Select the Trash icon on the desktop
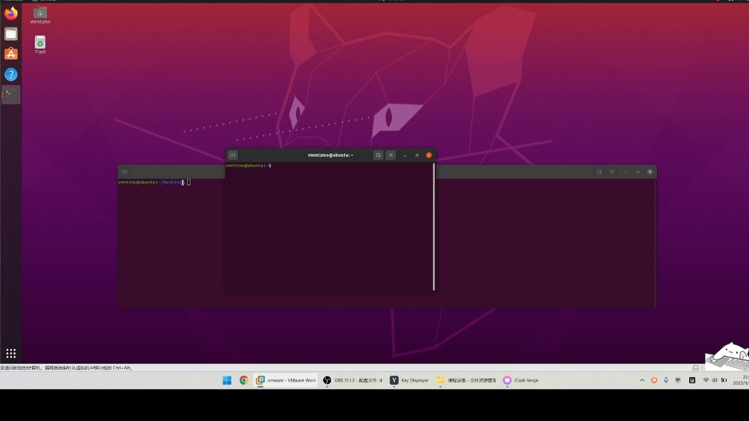749x421 pixels. (x=40, y=45)
